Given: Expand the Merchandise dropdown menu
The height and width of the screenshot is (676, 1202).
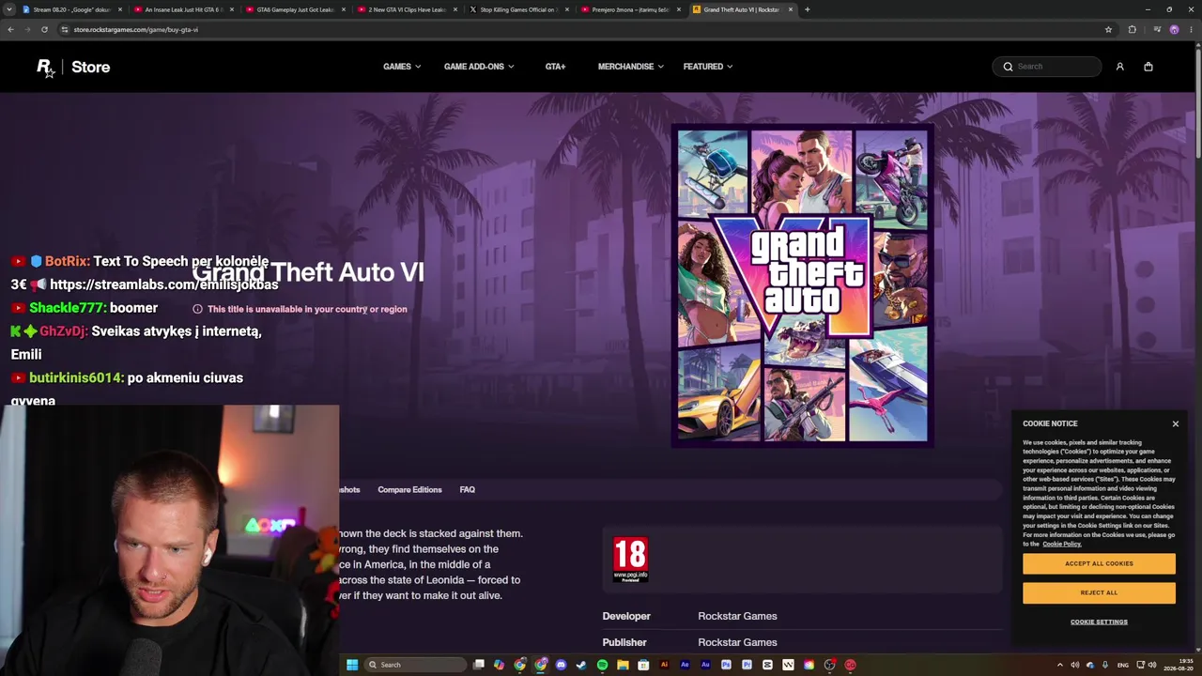Looking at the screenshot, I should pyautogui.click(x=631, y=67).
